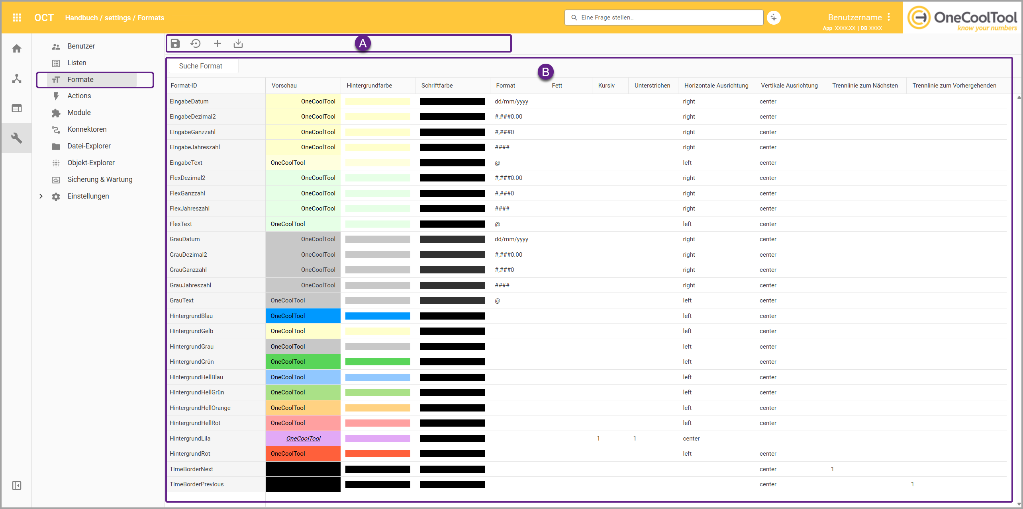The image size is (1023, 509).
Task: Open the Datei-Explorer menu entry
Action: tap(89, 146)
